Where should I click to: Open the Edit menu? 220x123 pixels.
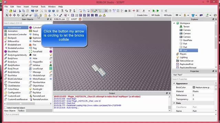[12, 6]
